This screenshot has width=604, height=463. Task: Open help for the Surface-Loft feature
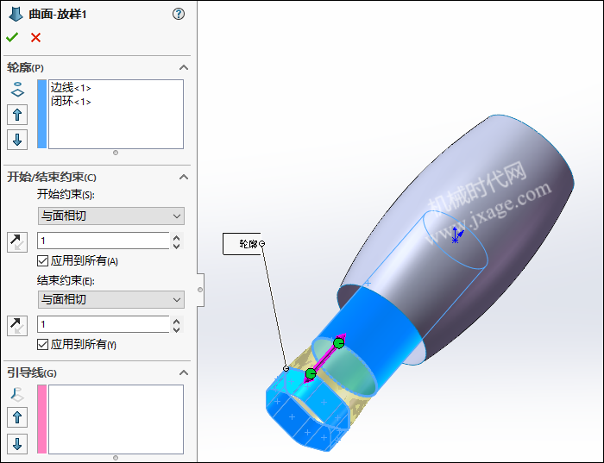179,15
